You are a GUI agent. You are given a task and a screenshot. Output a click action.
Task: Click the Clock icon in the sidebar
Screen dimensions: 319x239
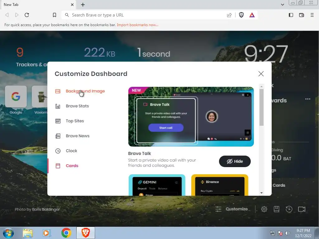pyautogui.click(x=58, y=151)
